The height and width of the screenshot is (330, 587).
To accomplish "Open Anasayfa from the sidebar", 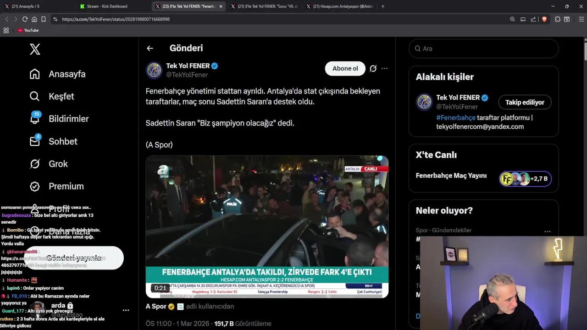I will (58, 74).
